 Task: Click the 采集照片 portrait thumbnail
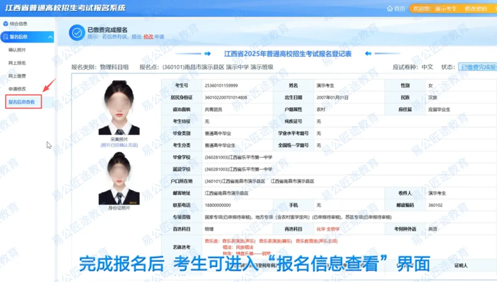coord(119,107)
